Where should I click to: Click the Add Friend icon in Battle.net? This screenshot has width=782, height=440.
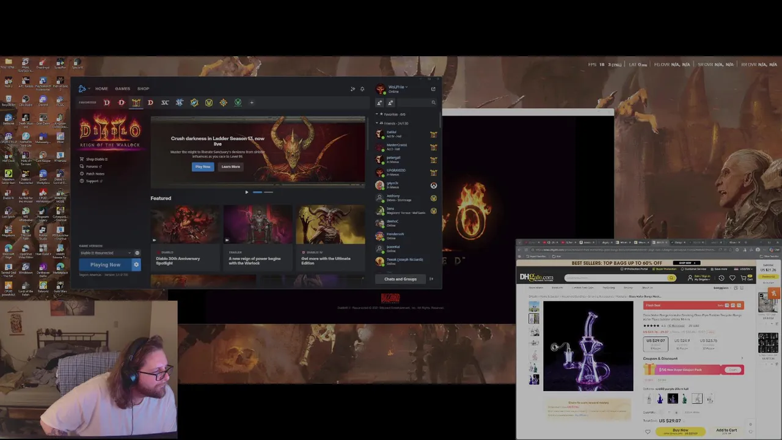pos(379,103)
